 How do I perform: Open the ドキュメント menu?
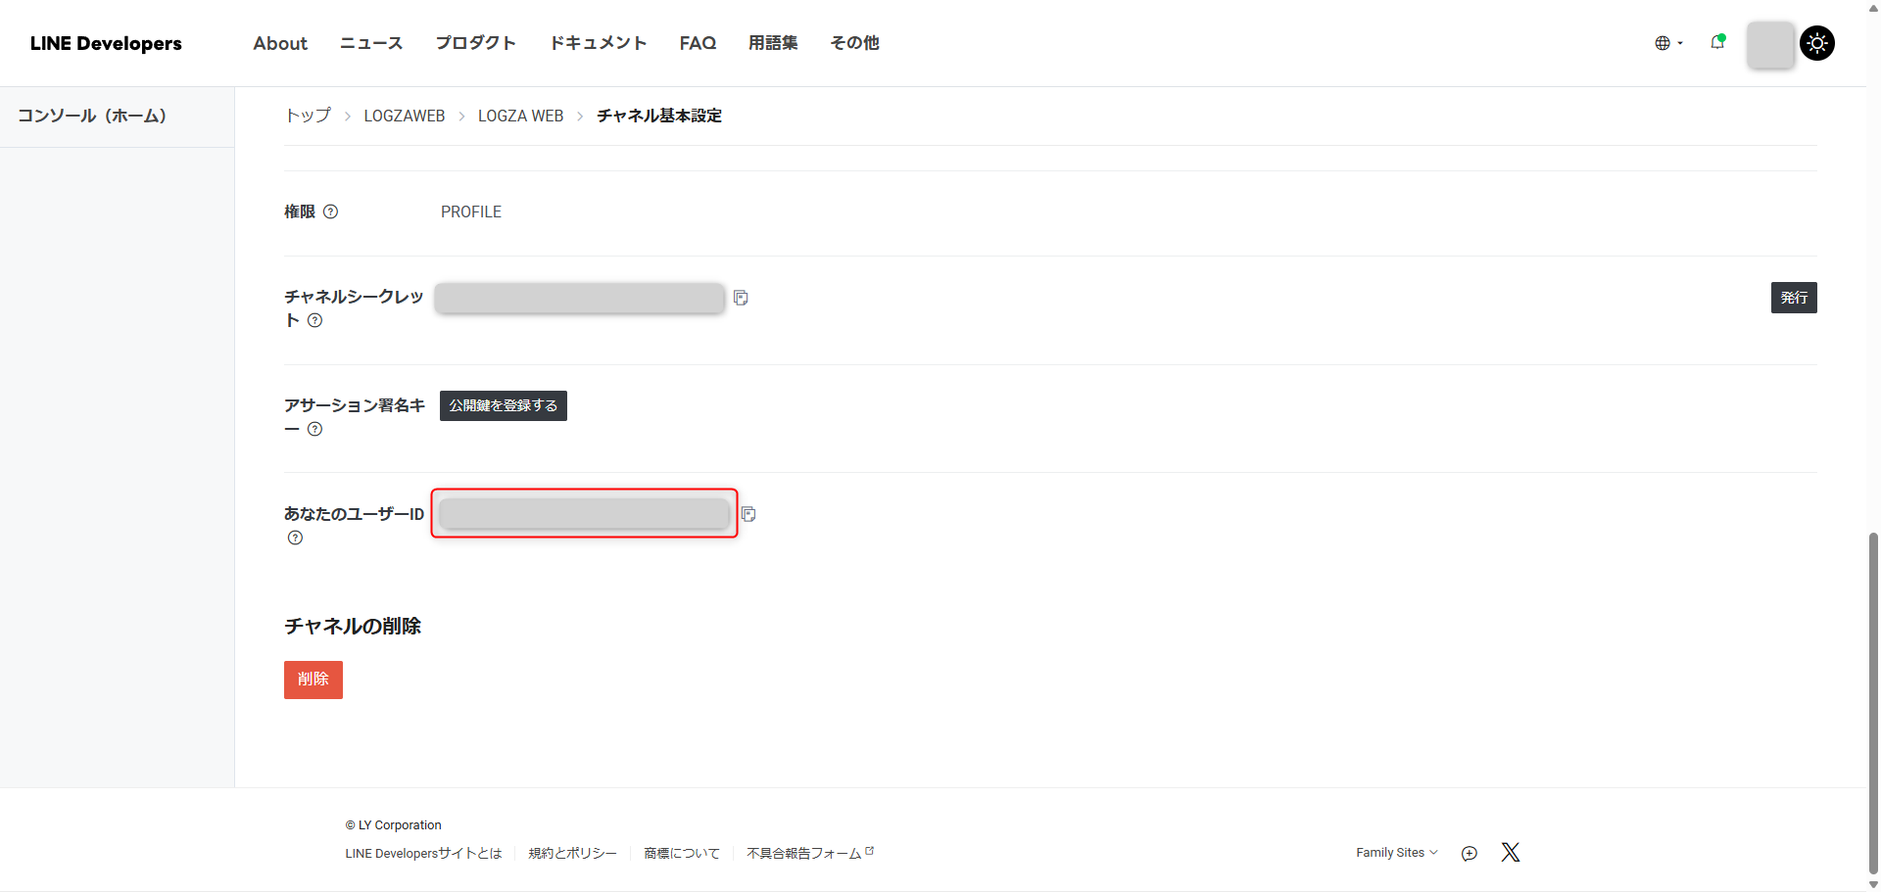pos(598,43)
